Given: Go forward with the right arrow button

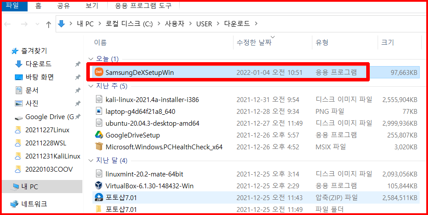Looking at the screenshot, I should [24, 24].
